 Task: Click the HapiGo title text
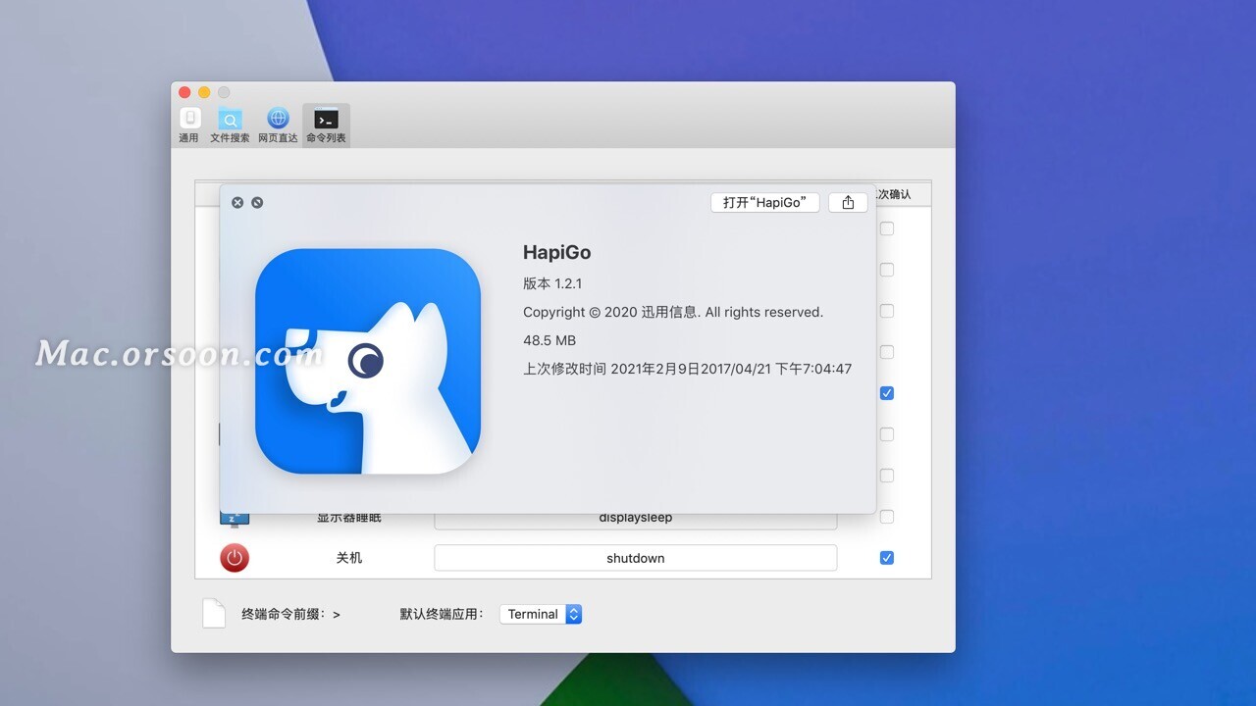point(557,252)
